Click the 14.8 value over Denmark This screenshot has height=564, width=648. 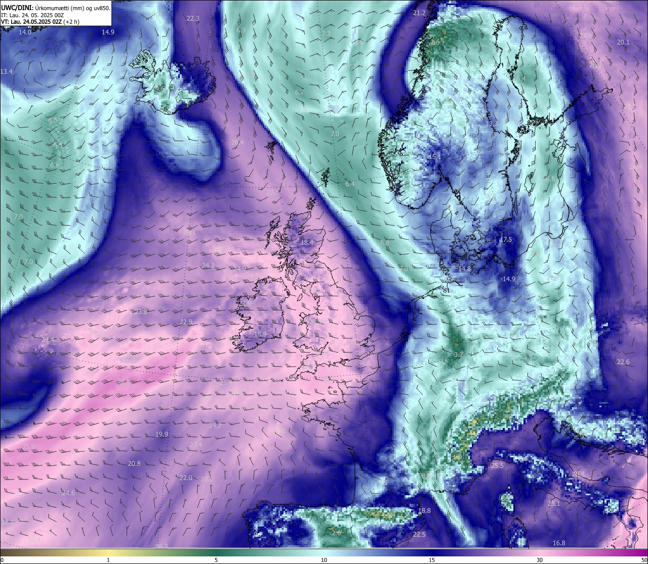465,269
